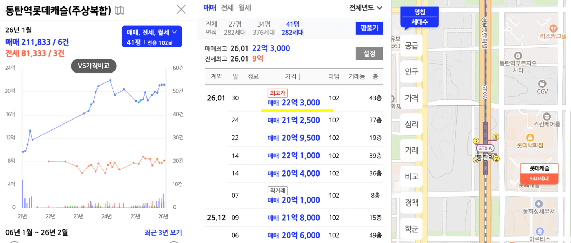Screen dimensions: 571x243
Task: Click the 동탄역푸르지오시티 map marker icon
Action: (x=518, y=56)
